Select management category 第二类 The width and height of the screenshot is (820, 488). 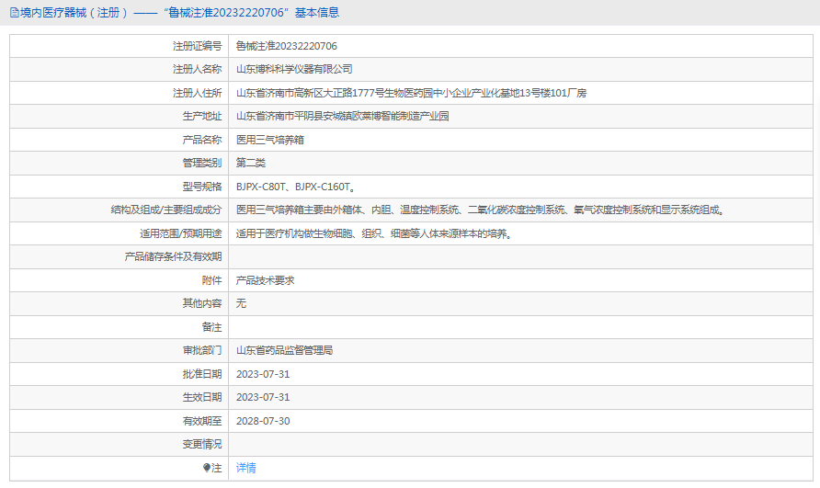(250, 163)
